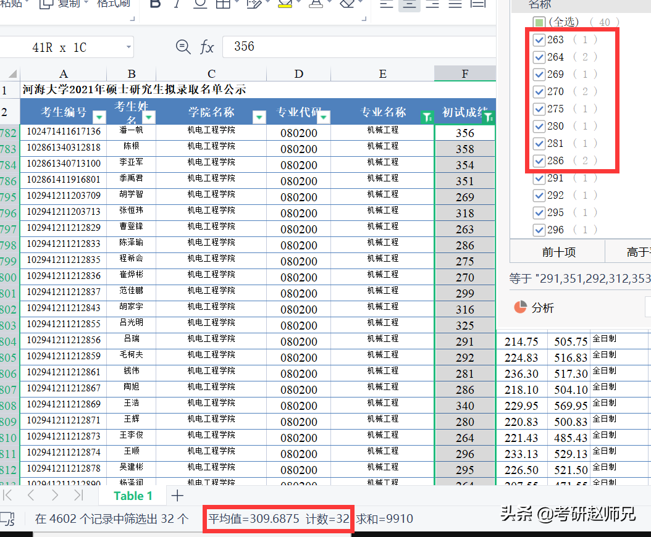Click the 分析 pie chart analysis icon
The width and height of the screenshot is (651, 537).
521,307
